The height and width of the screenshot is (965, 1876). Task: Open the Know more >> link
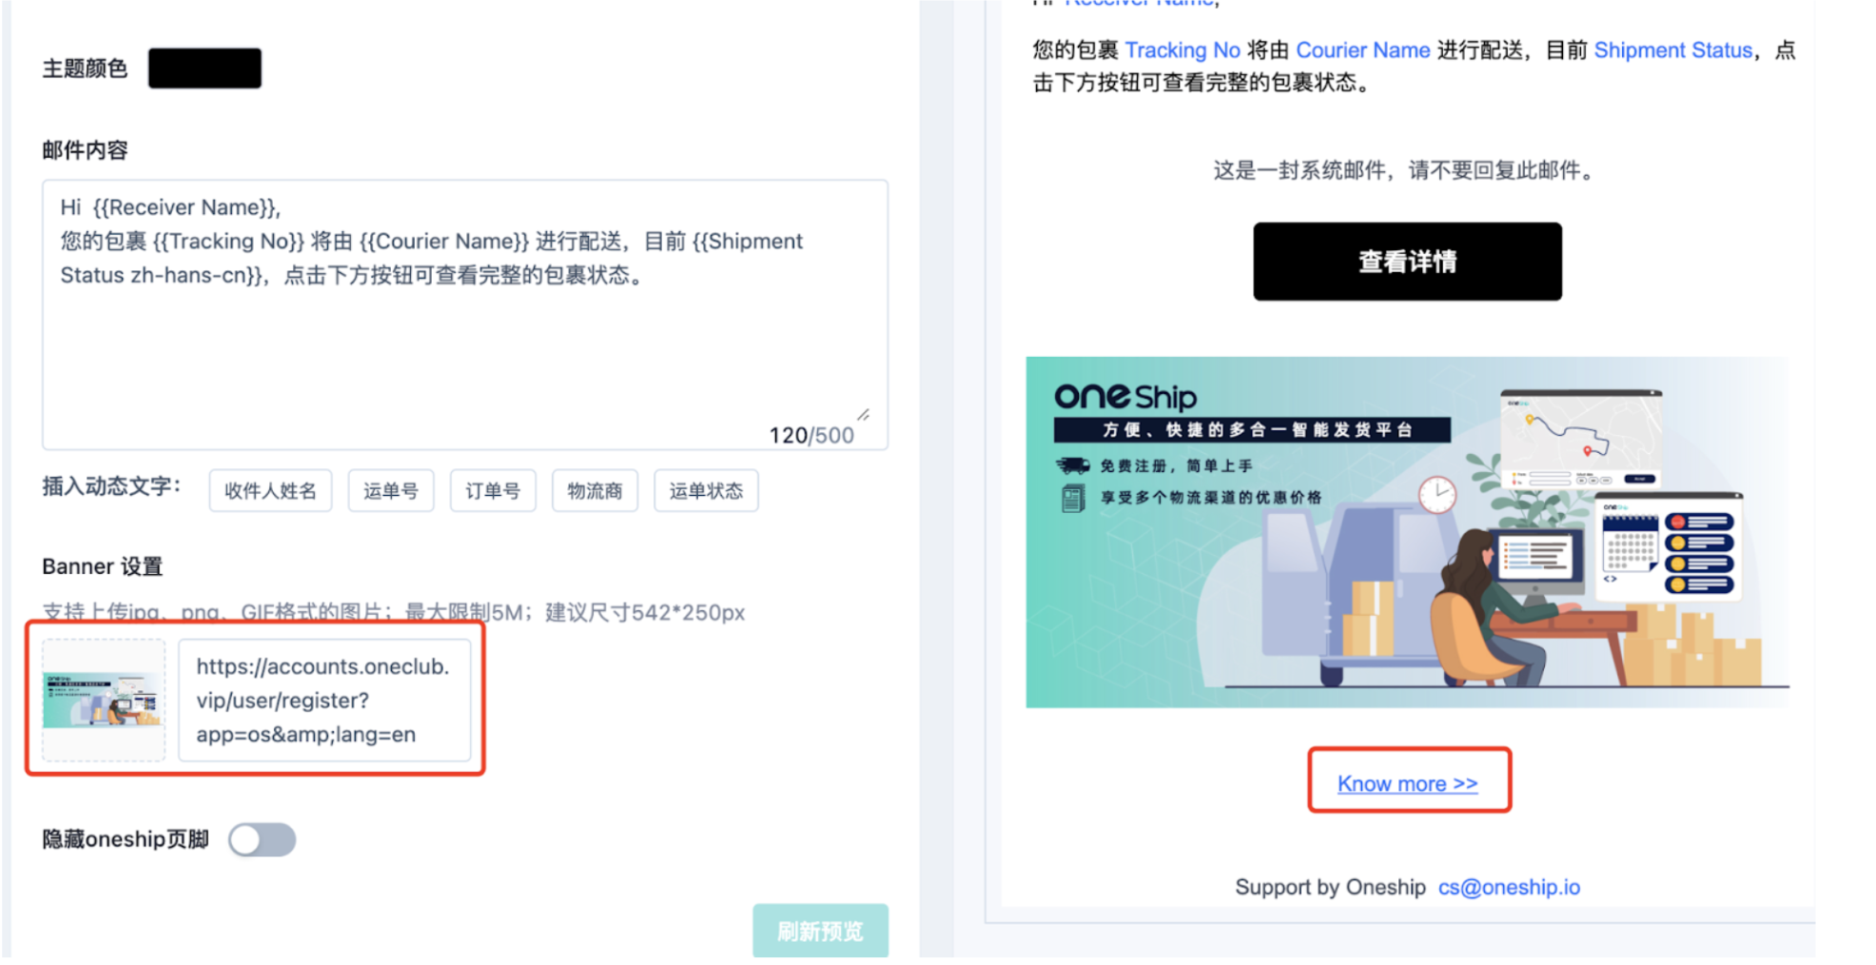[1408, 783]
